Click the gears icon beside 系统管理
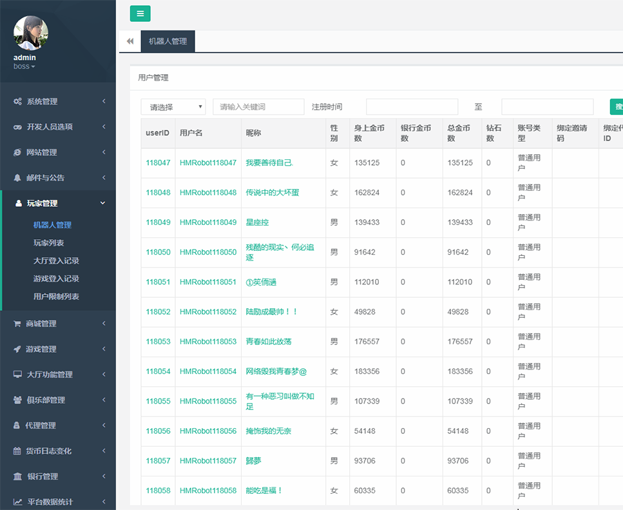 [18, 101]
